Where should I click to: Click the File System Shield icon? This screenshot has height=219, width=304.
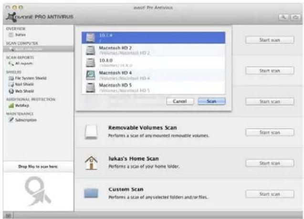point(11,78)
